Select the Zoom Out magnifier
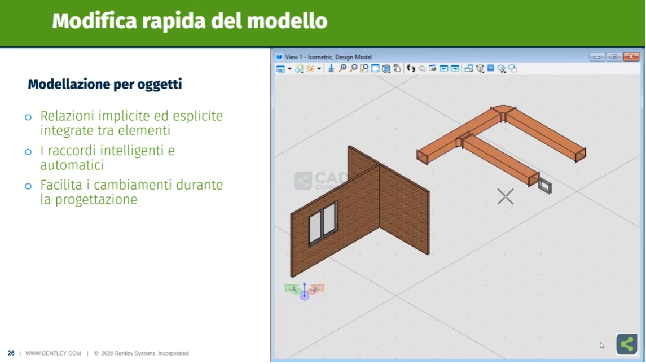646x364 pixels. point(353,68)
